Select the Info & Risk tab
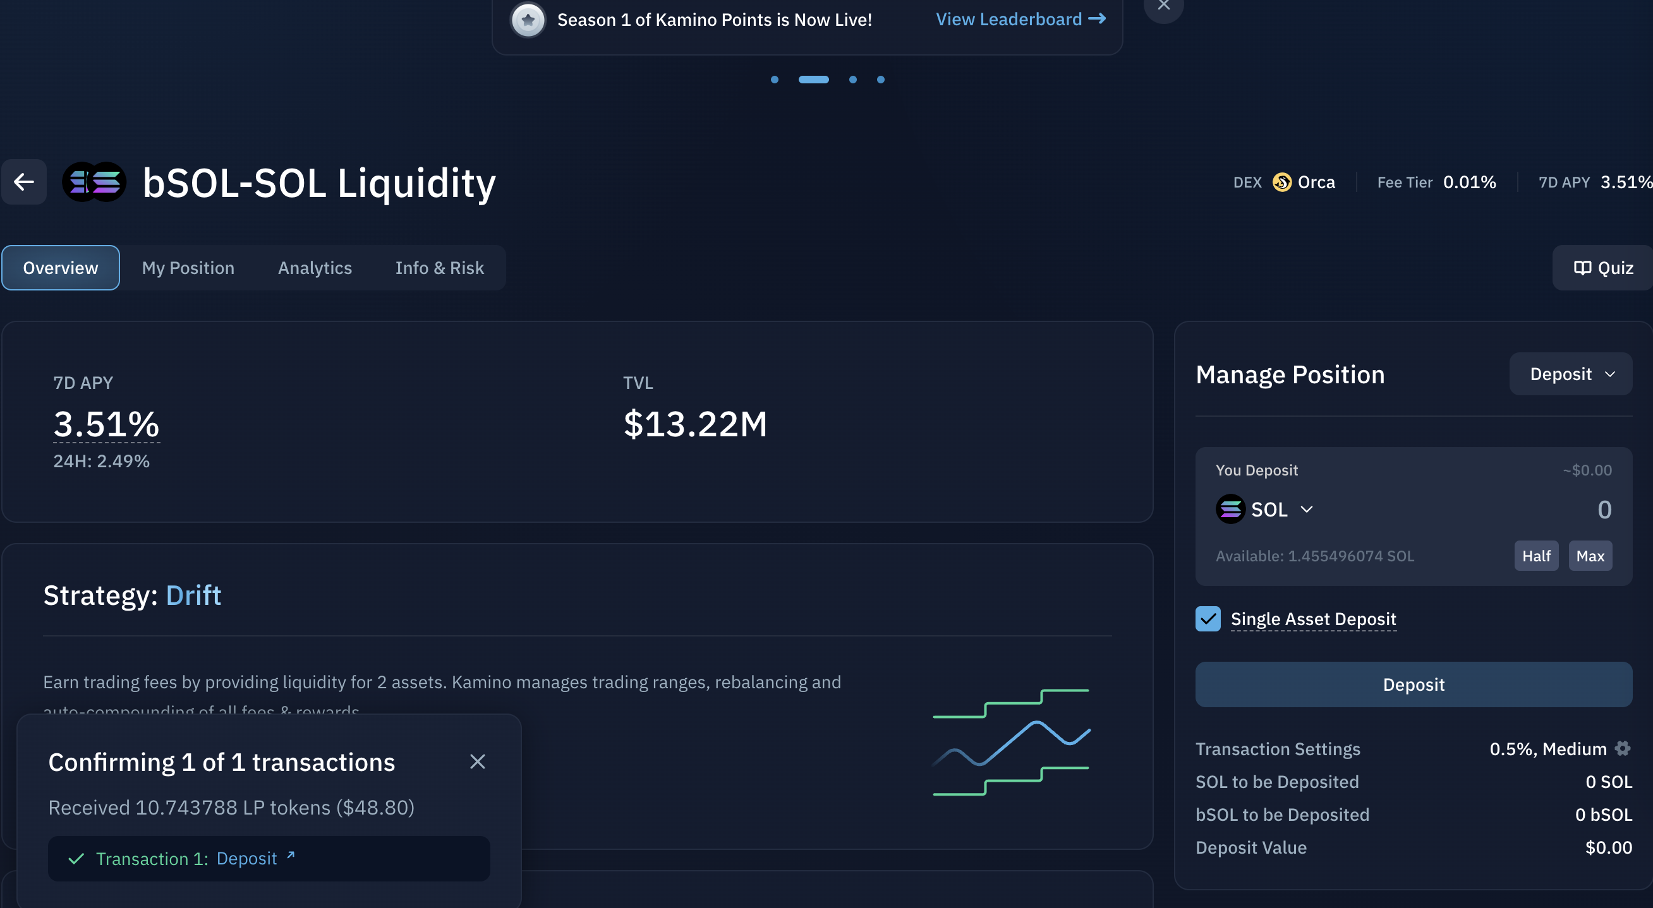Screen dimensions: 1653x908 pos(440,267)
